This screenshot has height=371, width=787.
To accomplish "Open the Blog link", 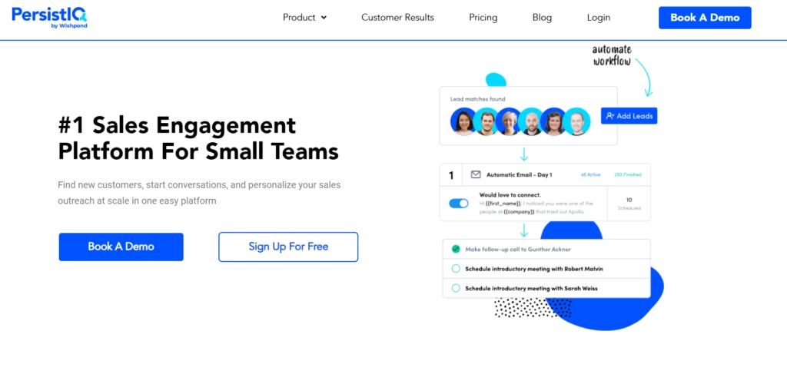I will pos(542,18).
